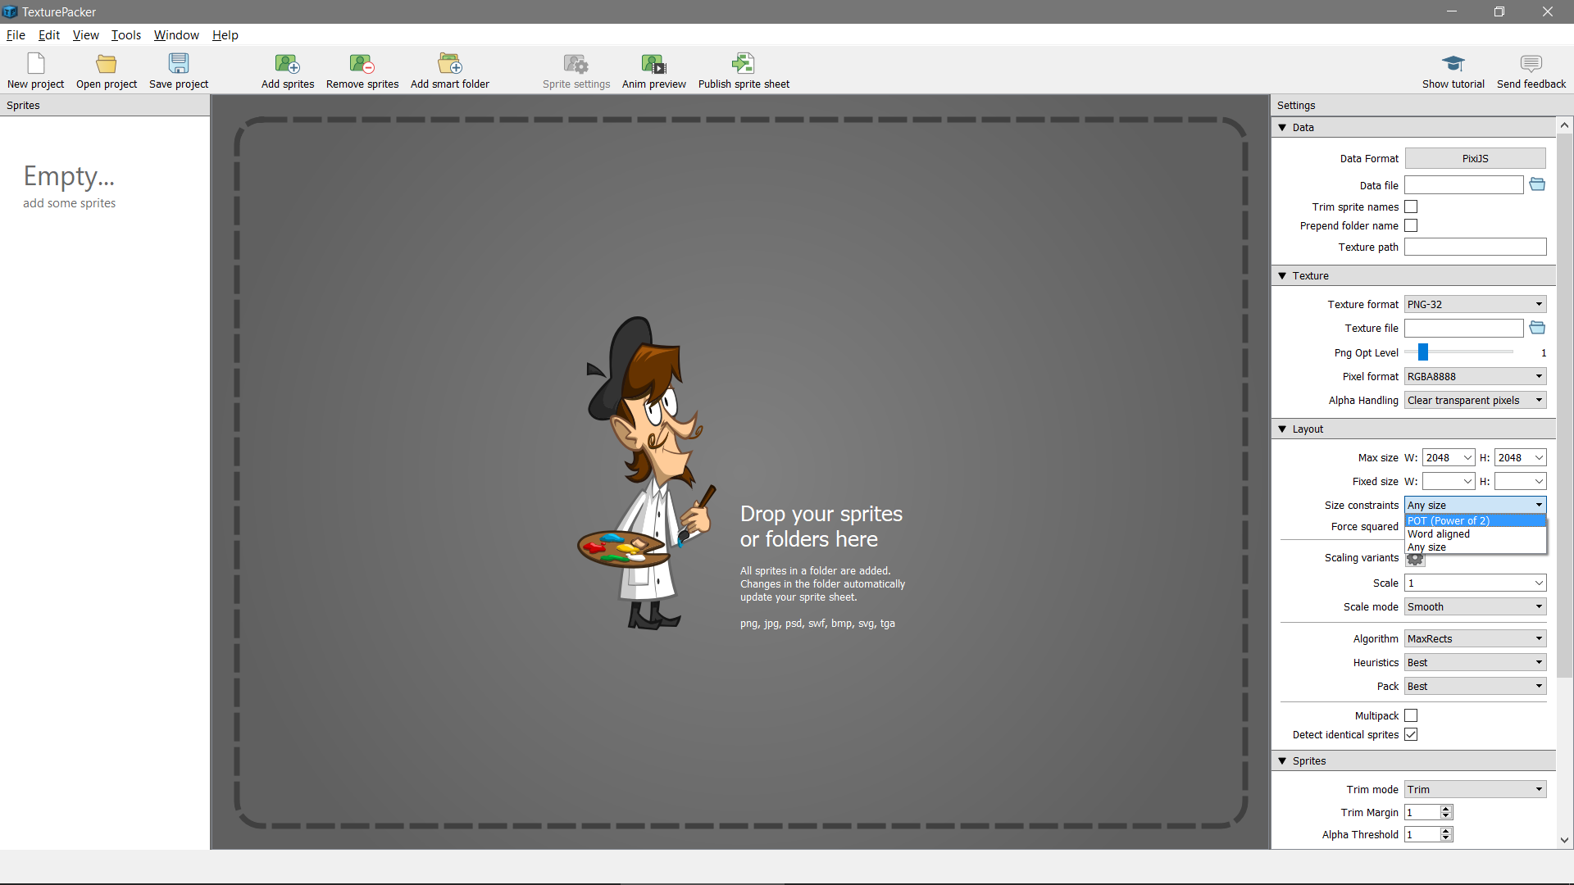Browse for Data file folder icon

click(1537, 184)
